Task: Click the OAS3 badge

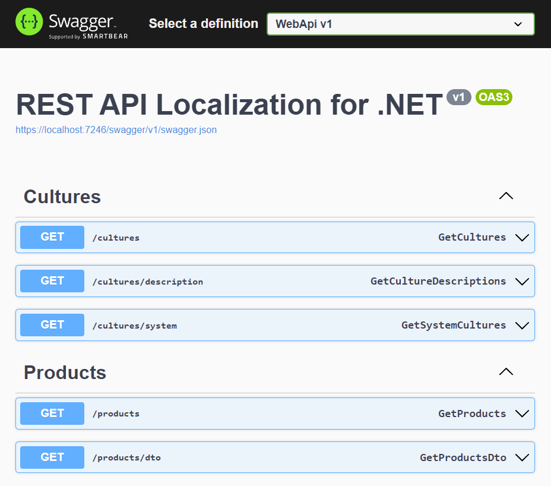Action: tap(494, 97)
